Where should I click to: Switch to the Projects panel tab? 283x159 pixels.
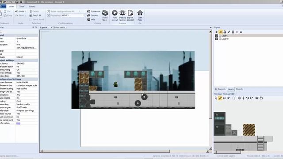[220, 89]
